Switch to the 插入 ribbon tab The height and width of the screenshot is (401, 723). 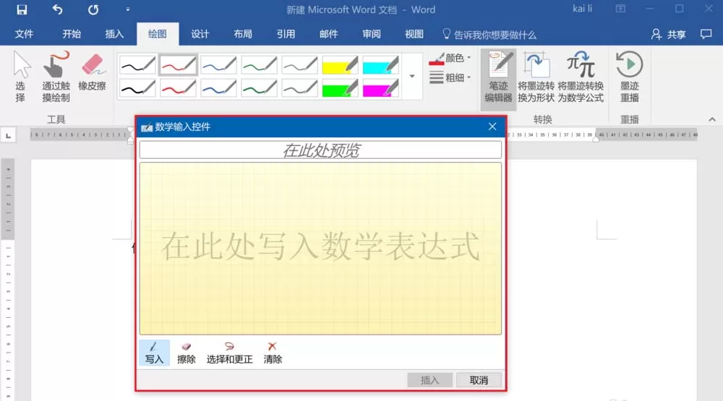[114, 34]
